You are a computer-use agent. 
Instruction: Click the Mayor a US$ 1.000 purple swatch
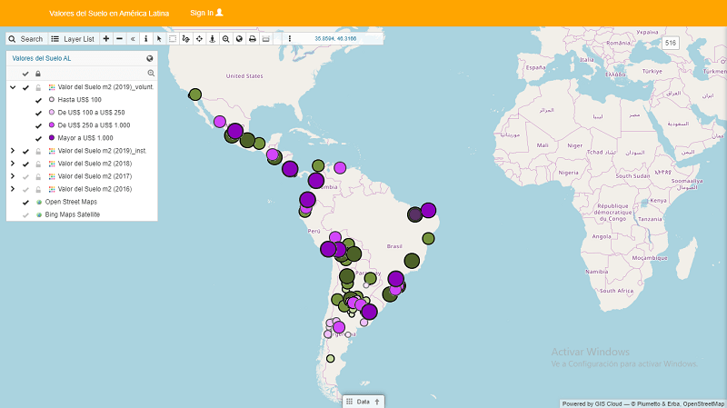(x=52, y=138)
